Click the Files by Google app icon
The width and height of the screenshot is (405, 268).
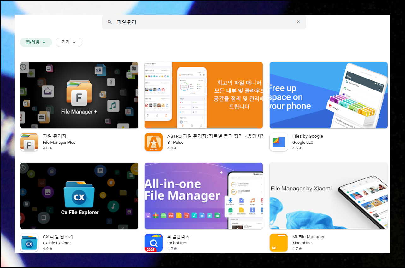pos(279,142)
